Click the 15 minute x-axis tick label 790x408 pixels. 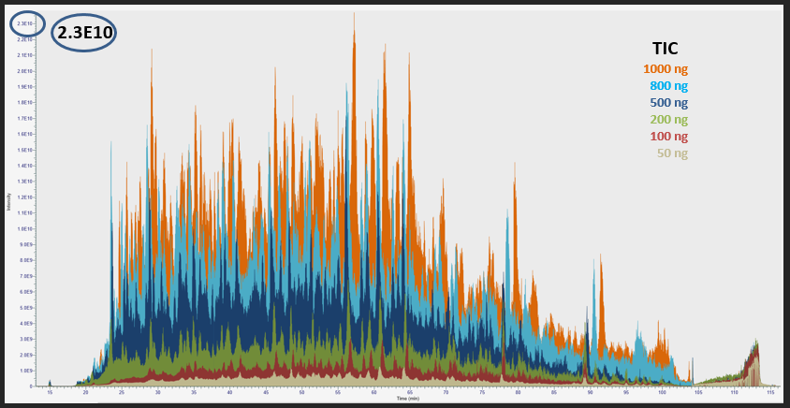[50, 391]
